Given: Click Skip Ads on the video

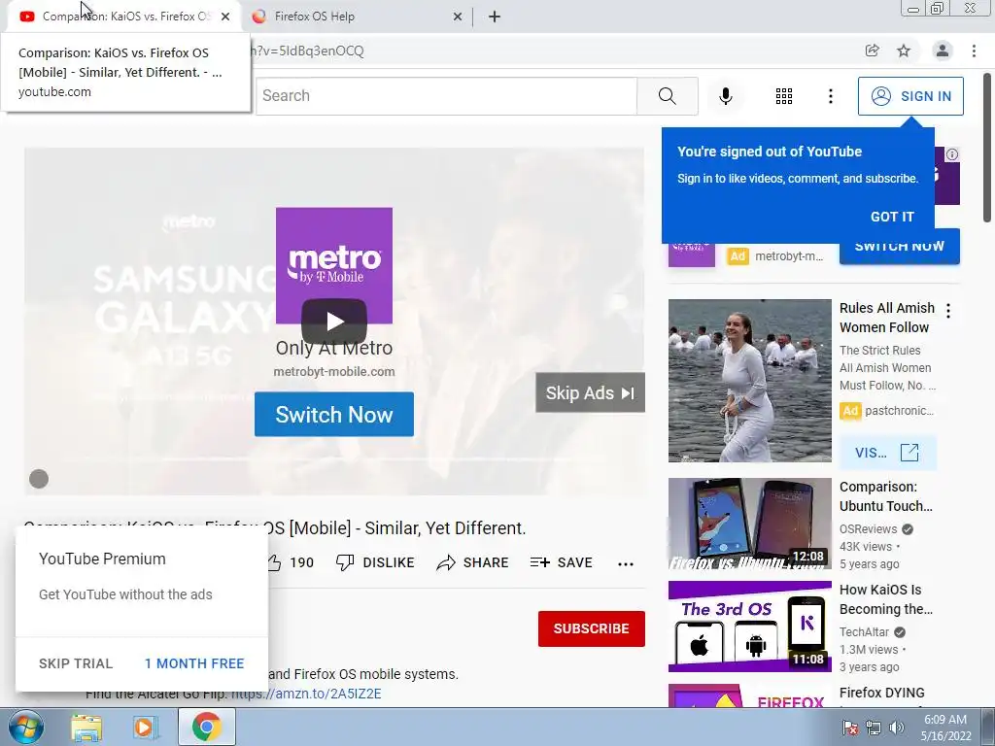Looking at the screenshot, I should [590, 392].
